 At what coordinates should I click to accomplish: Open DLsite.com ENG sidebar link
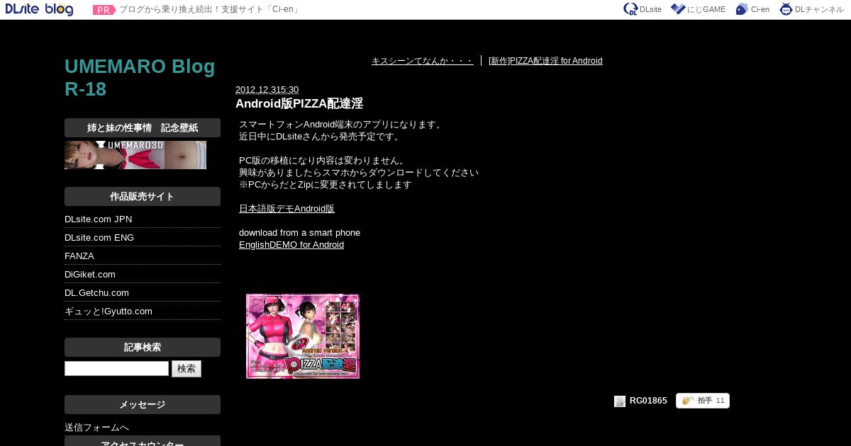click(x=99, y=238)
